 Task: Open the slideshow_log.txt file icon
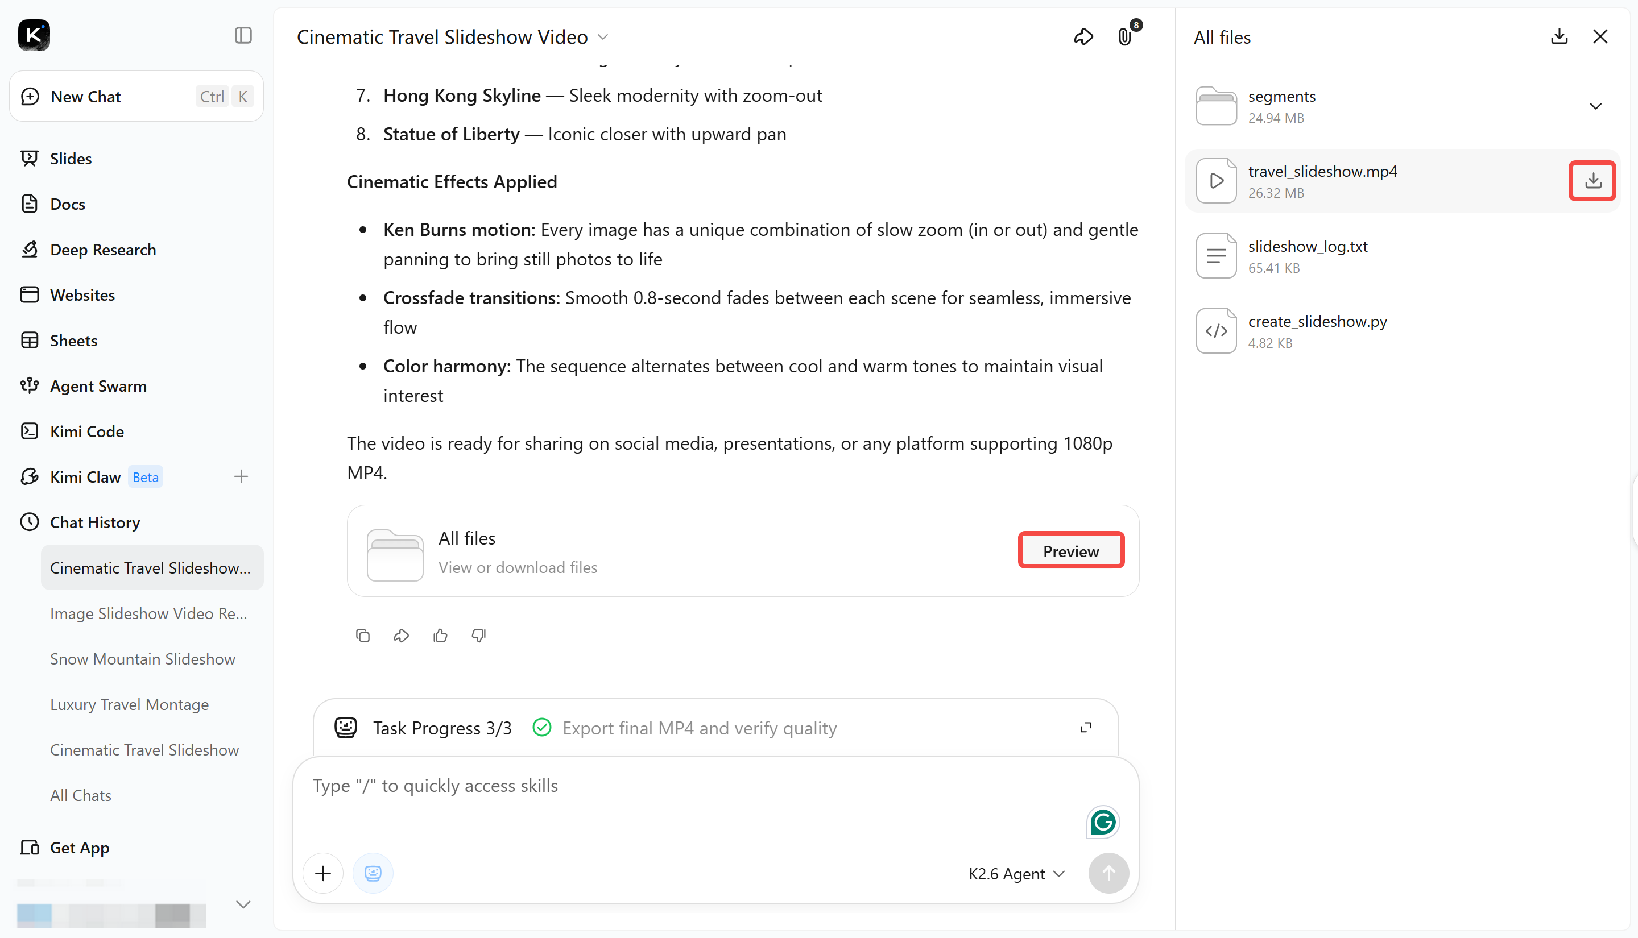click(x=1217, y=256)
